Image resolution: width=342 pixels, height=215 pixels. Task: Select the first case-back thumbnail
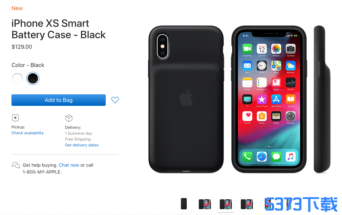tap(184, 204)
